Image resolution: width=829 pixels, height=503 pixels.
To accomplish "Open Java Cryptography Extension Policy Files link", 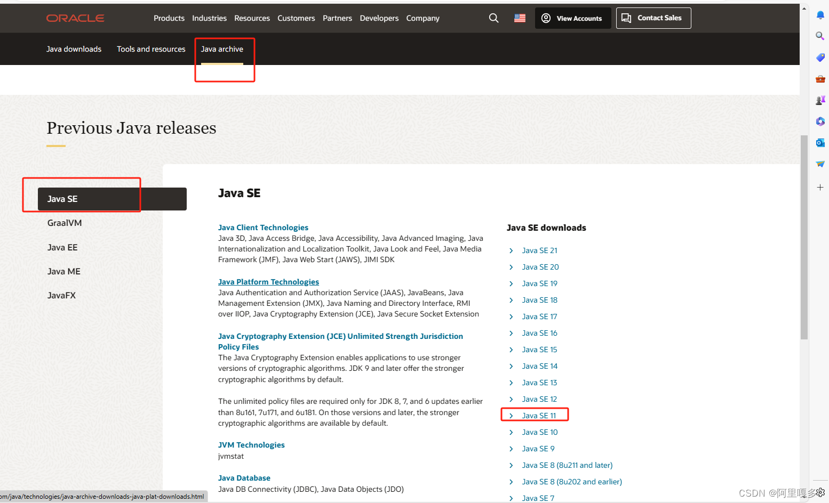I will pos(340,342).
